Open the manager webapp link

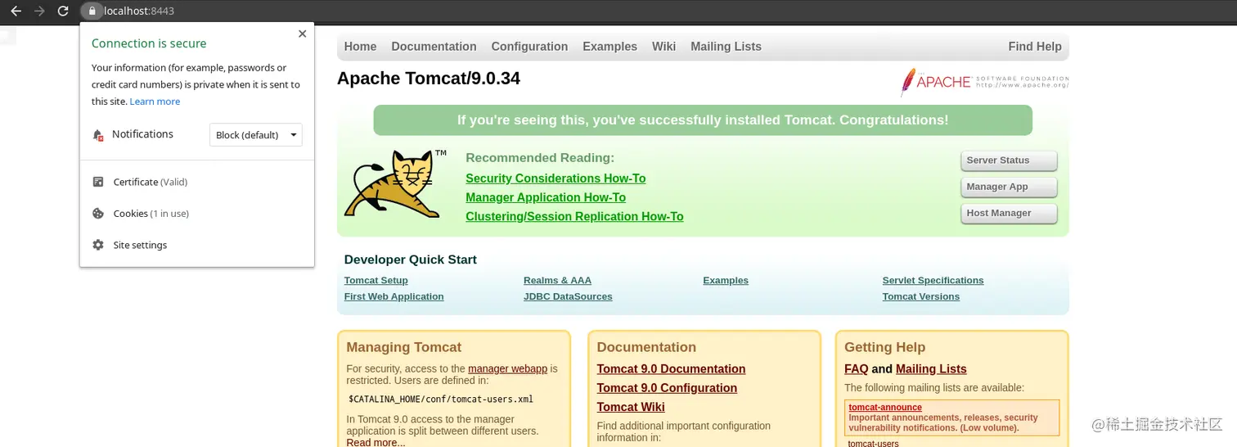(507, 368)
